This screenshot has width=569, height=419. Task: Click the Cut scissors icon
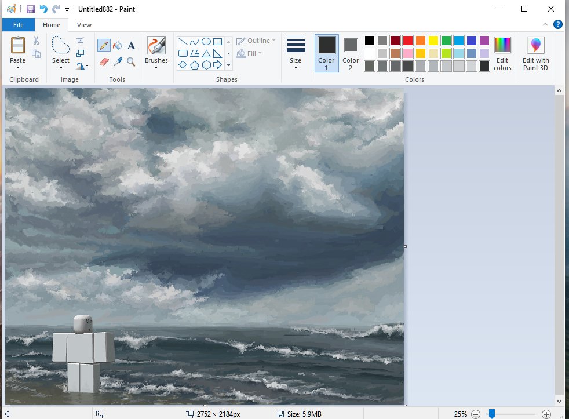point(36,40)
